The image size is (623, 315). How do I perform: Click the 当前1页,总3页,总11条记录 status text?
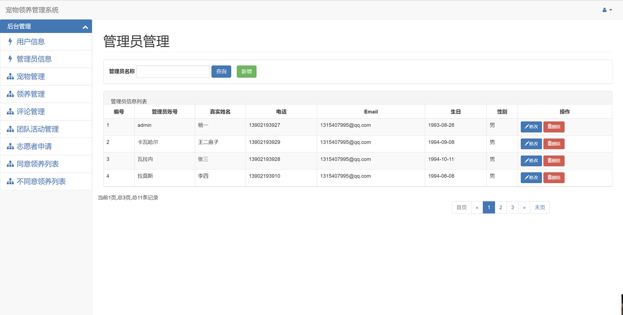(128, 198)
